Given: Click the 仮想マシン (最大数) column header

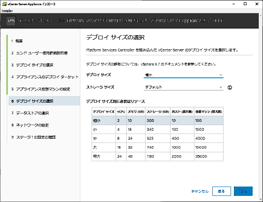Looking at the screenshot, I should (x=209, y=112).
